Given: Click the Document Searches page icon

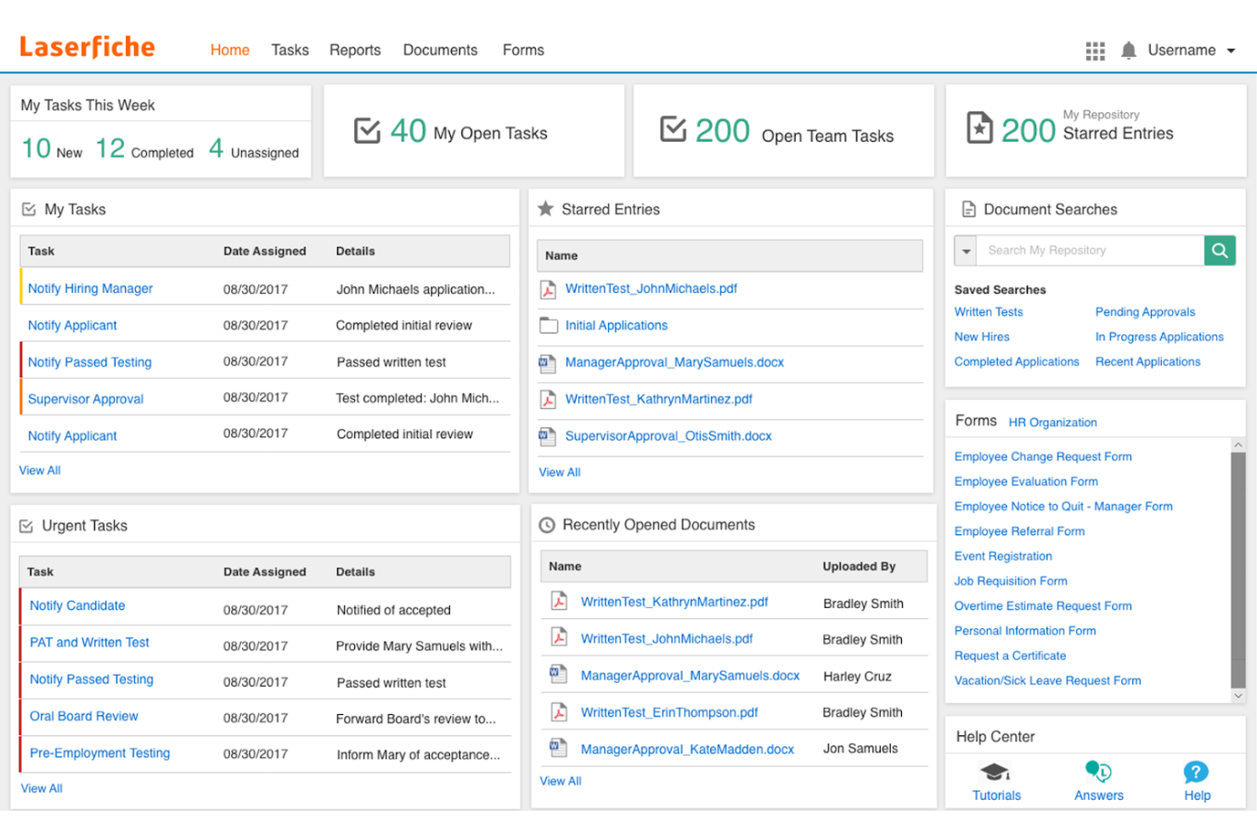Looking at the screenshot, I should point(968,209).
